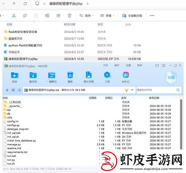Click the go-up arrow in 360压缩 path bar

point(7,90)
